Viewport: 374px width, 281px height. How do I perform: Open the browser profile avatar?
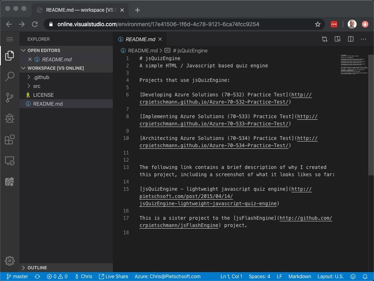coord(352,24)
